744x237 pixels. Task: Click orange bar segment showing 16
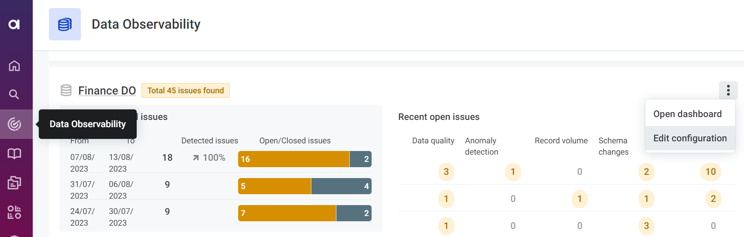(294, 159)
